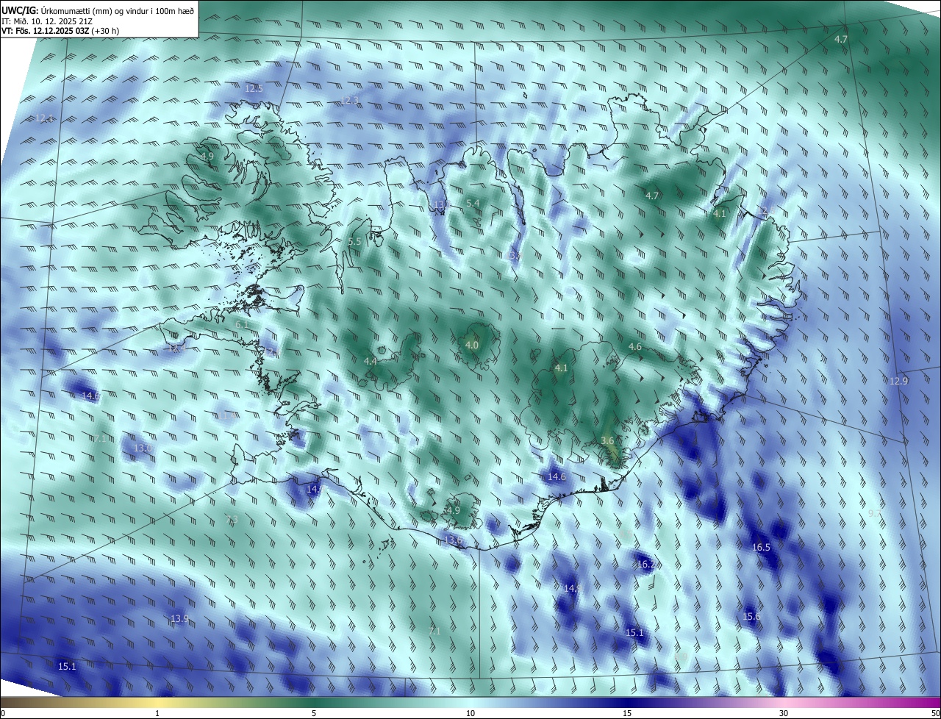Pick the 12.1 value label
The height and width of the screenshot is (719, 941).
click(x=45, y=118)
